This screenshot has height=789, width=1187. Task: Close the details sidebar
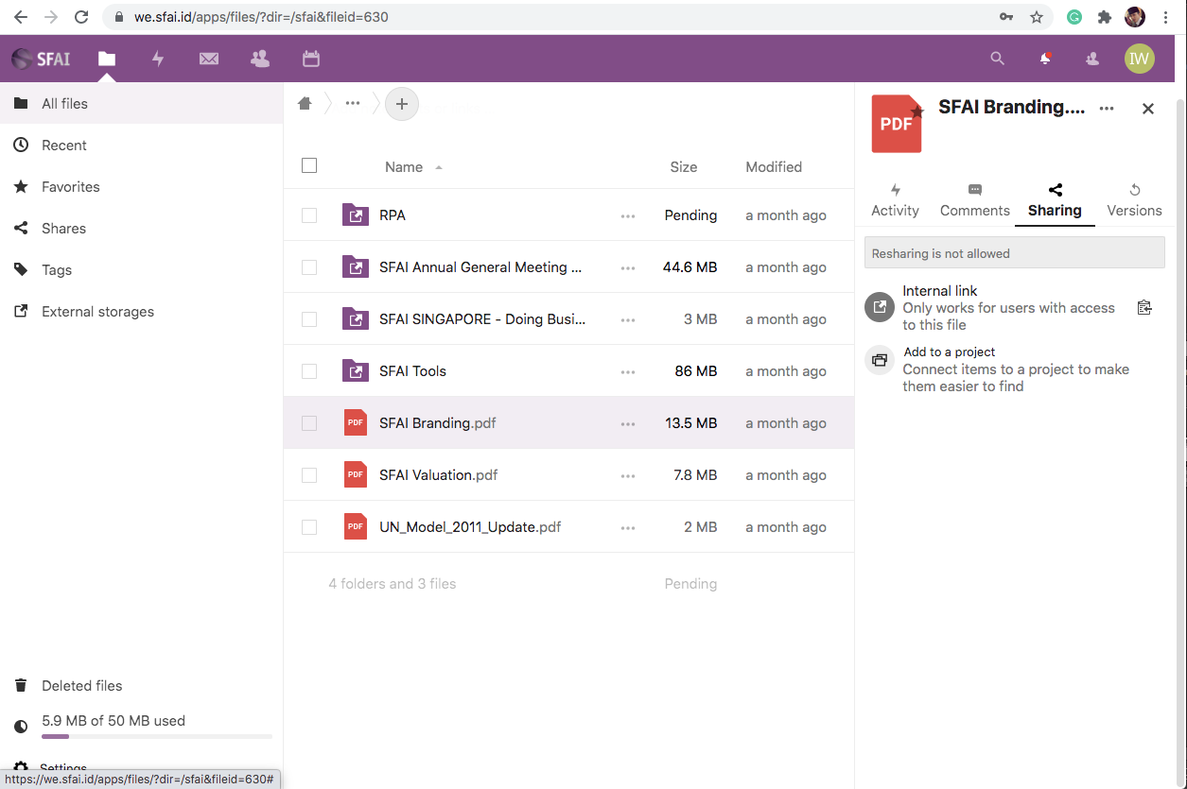point(1148,109)
